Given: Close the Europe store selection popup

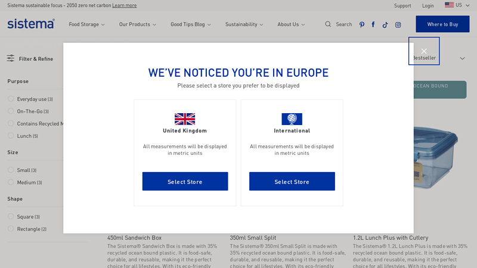Looking at the screenshot, I should point(424,51).
